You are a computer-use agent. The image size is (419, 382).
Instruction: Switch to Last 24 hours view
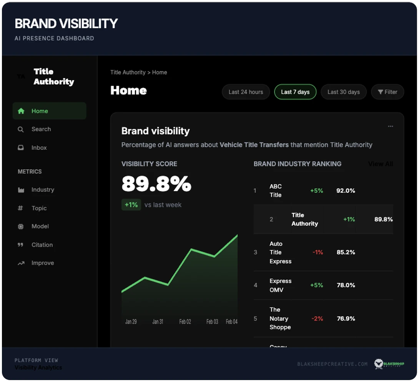246,92
